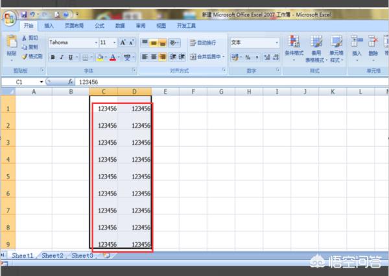Screen dimensions: 389x276
Task: Switch to the Insert ribbon tab
Action: 49,25
